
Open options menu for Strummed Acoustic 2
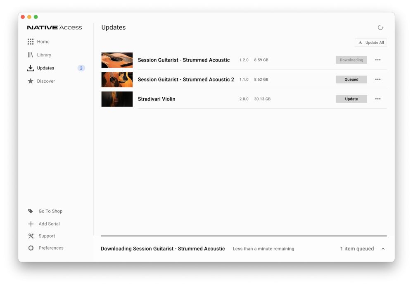click(x=378, y=79)
